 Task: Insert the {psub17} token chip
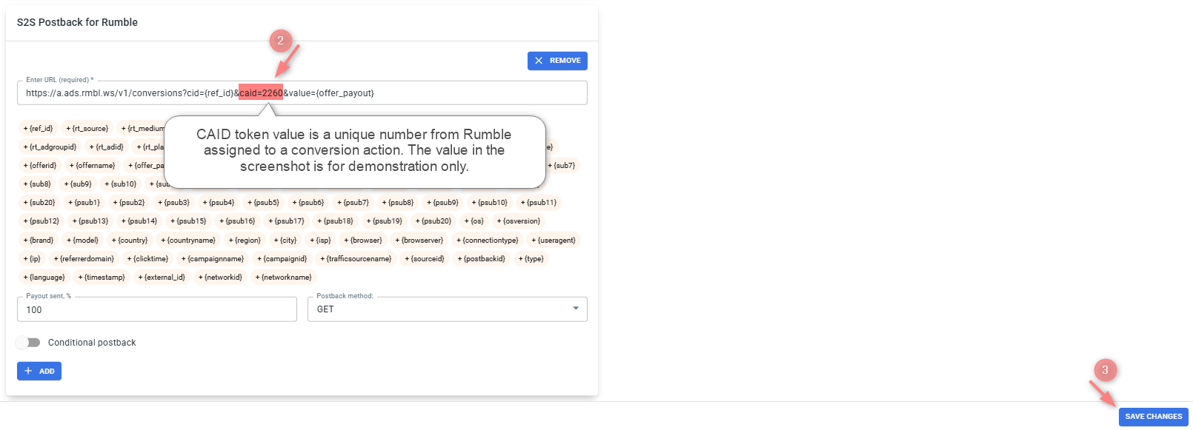(x=287, y=221)
